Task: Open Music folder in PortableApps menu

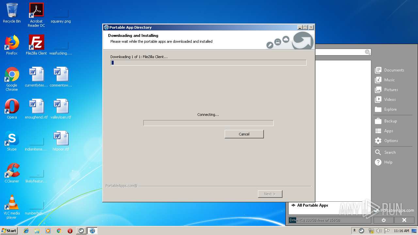Action: coord(385,80)
